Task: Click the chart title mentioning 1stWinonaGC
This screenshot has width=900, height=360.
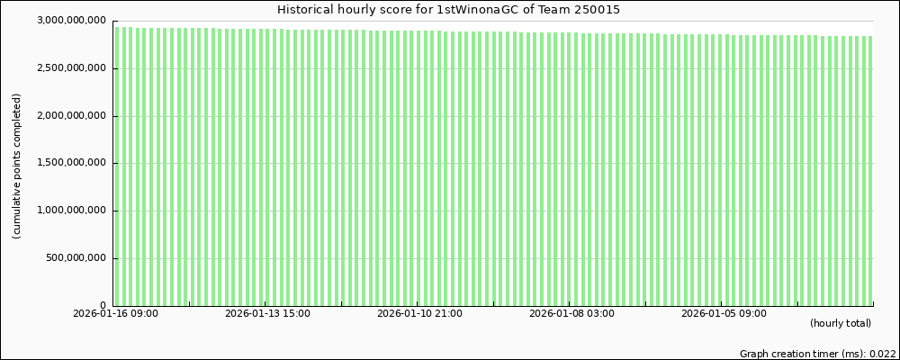Action: coord(449,10)
